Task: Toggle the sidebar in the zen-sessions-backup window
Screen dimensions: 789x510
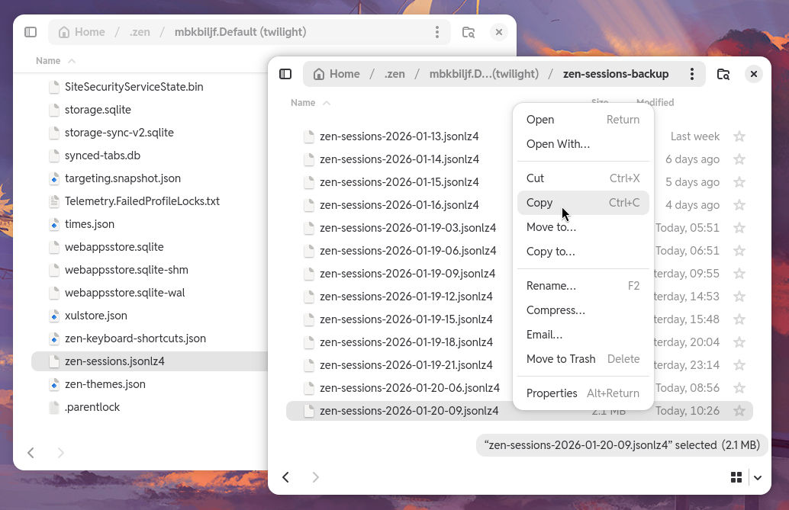Action: pyautogui.click(x=285, y=73)
